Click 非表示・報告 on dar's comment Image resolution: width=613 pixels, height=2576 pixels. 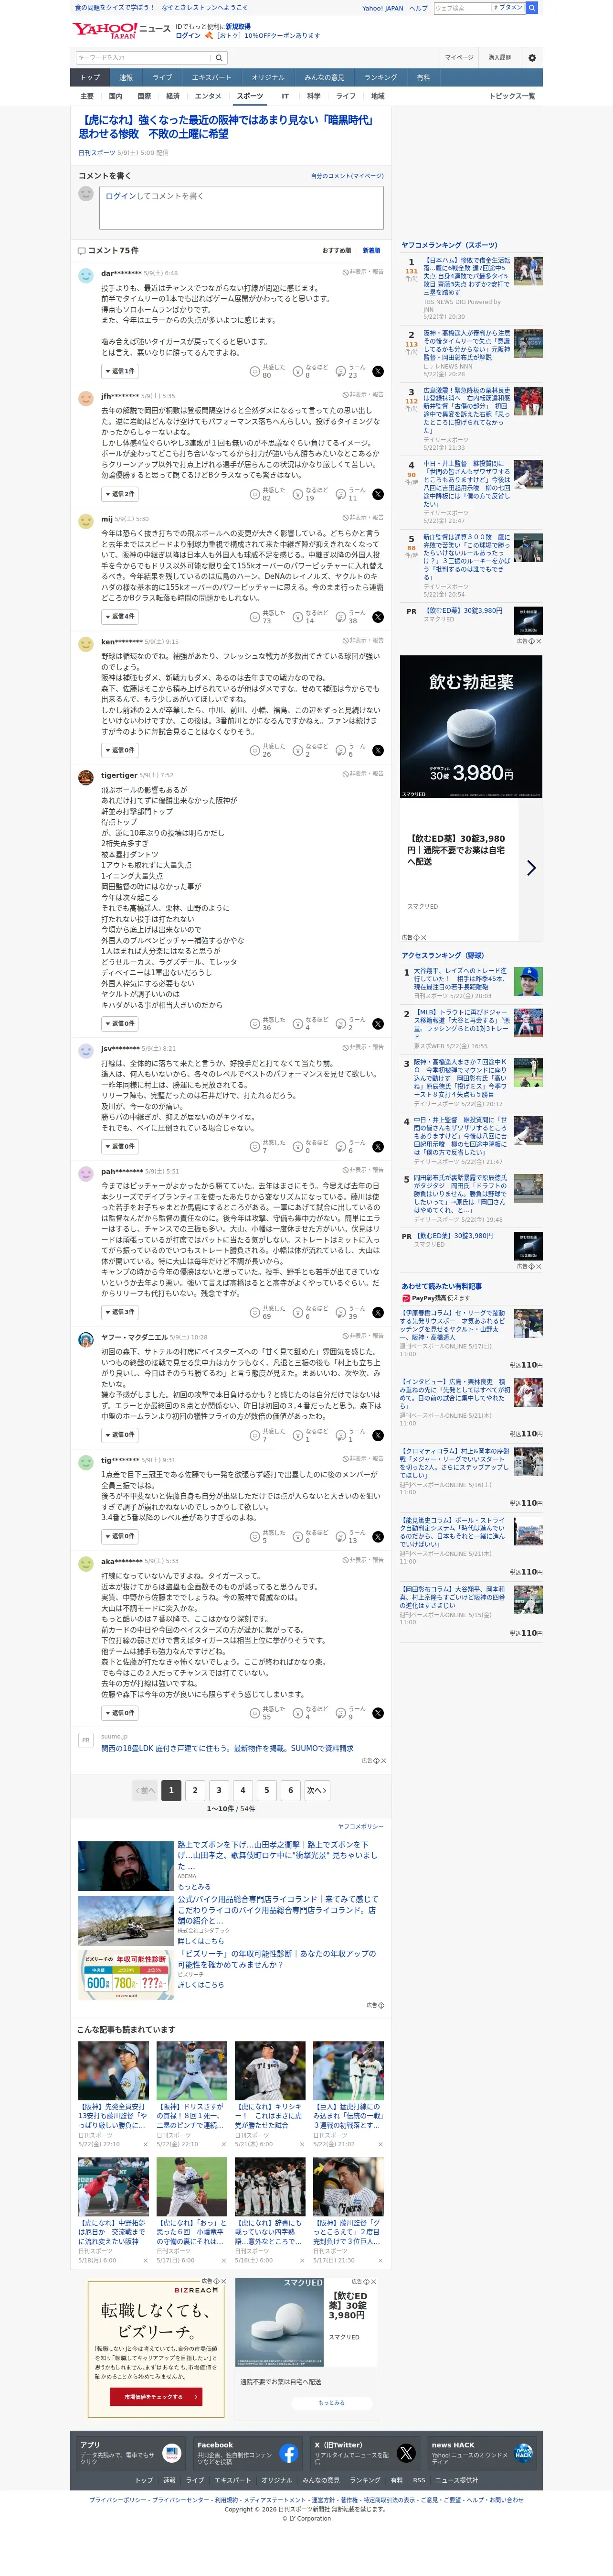363,272
